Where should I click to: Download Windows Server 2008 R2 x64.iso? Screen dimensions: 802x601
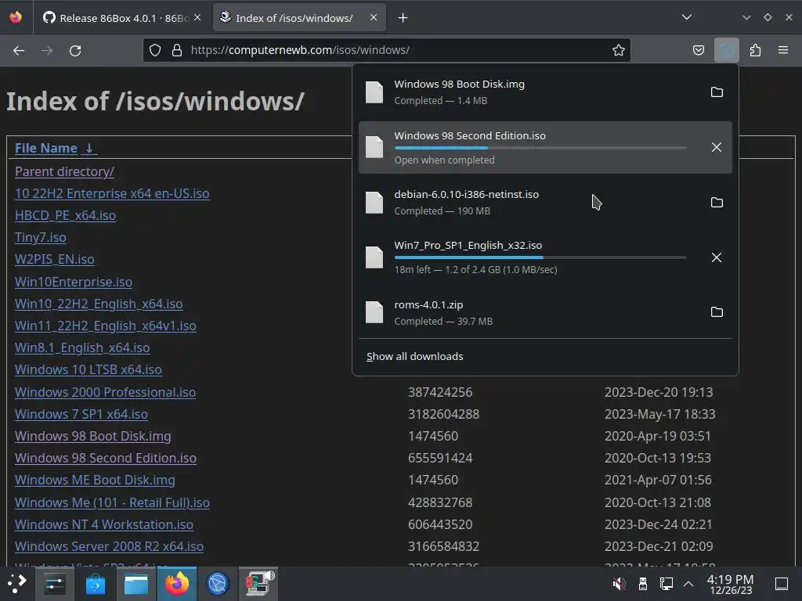point(109,547)
